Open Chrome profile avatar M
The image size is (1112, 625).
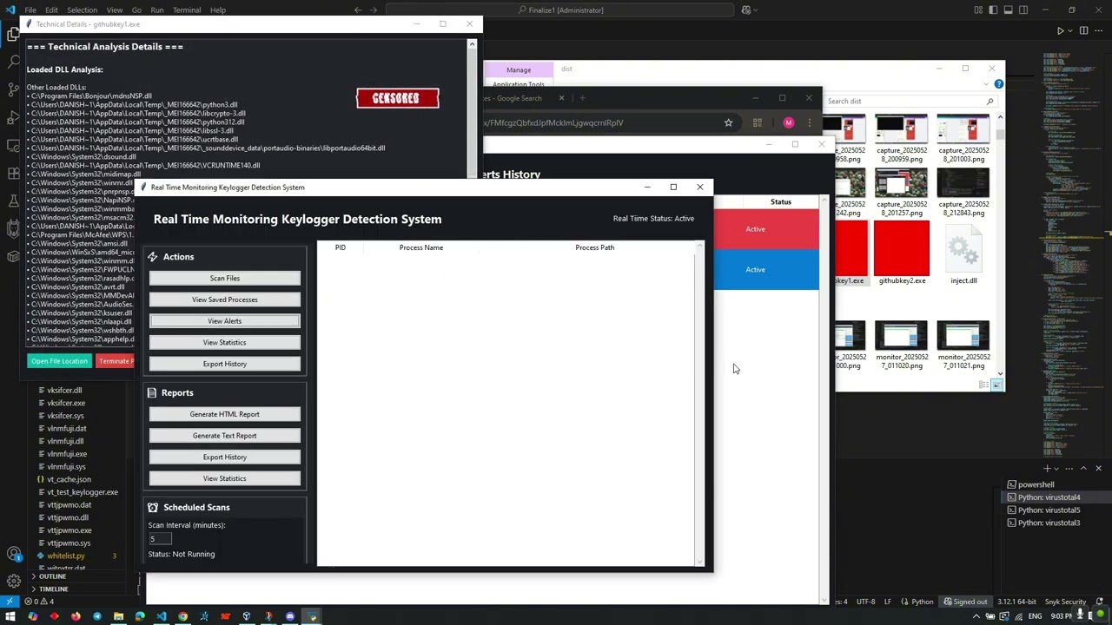pyautogui.click(x=789, y=122)
